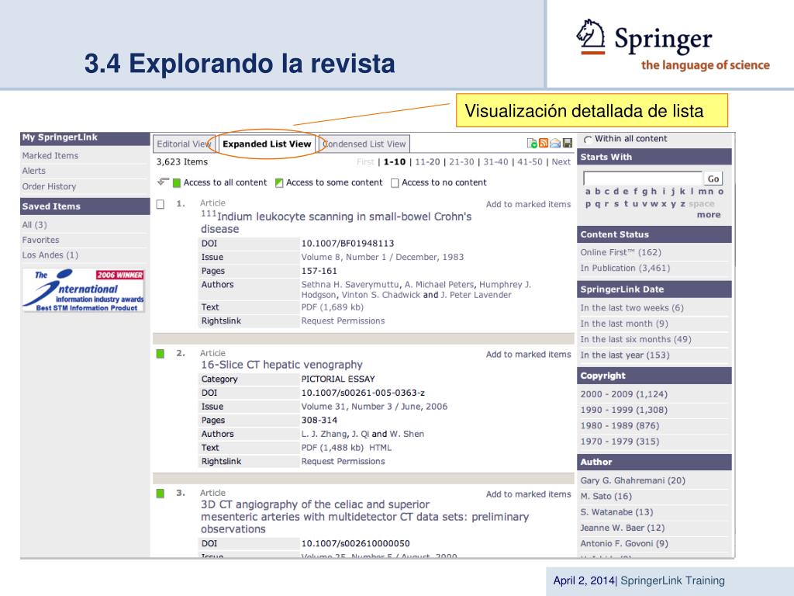794x596 pixels.
Task: Open the orange RSS feed icon
Action: (544, 144)
